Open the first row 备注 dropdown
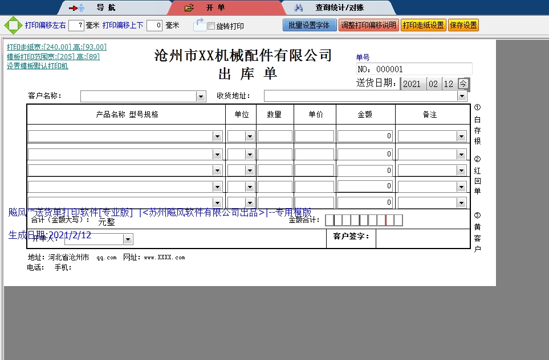 pos(461,136)
